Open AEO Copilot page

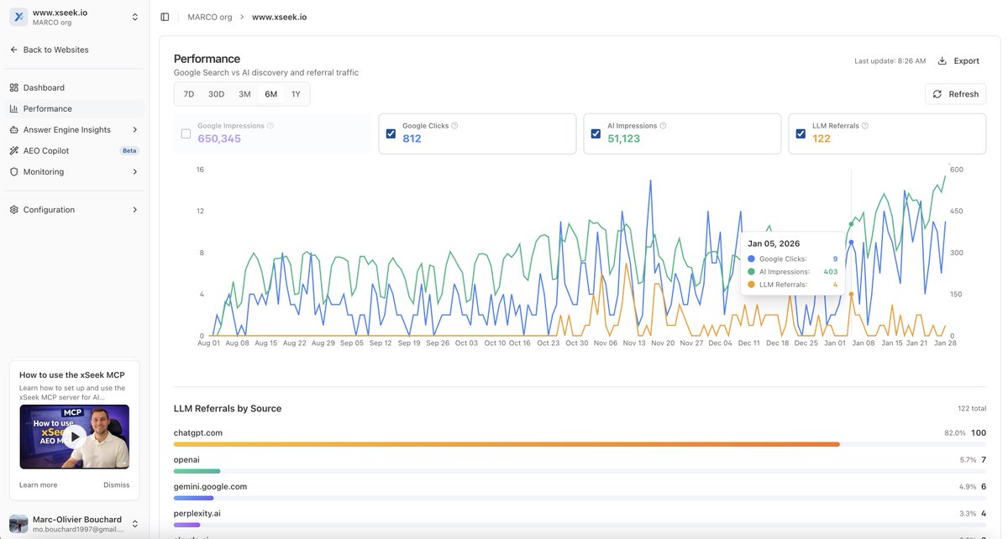(75, 150)
